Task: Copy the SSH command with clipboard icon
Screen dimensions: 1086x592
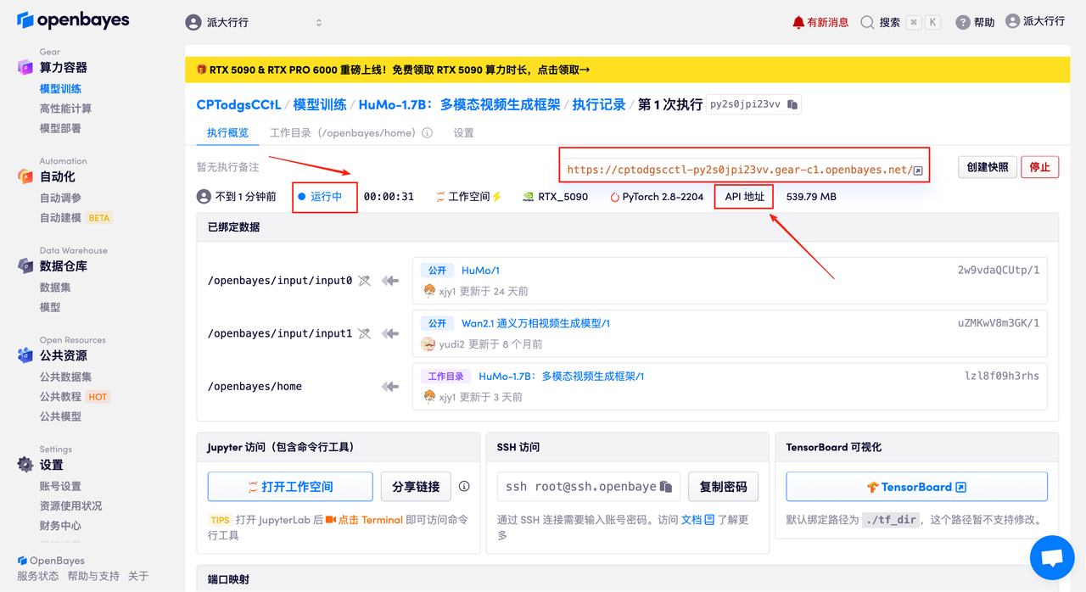Action: [666, 487]
